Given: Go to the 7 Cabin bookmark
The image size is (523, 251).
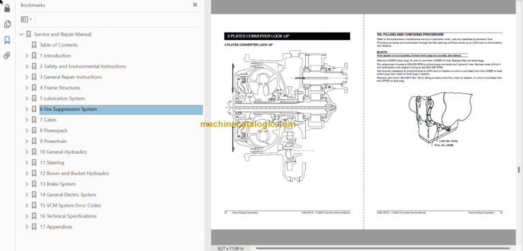Looking at the screenshot, I should [x=48, y=120].
